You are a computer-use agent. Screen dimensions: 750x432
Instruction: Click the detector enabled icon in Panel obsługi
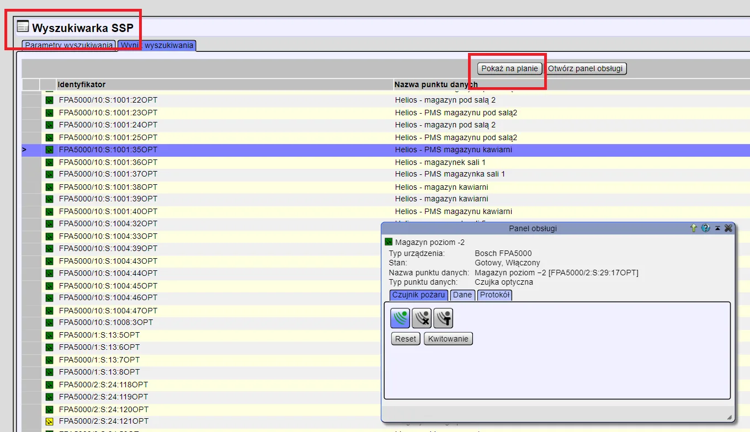(x=400, y=318)
